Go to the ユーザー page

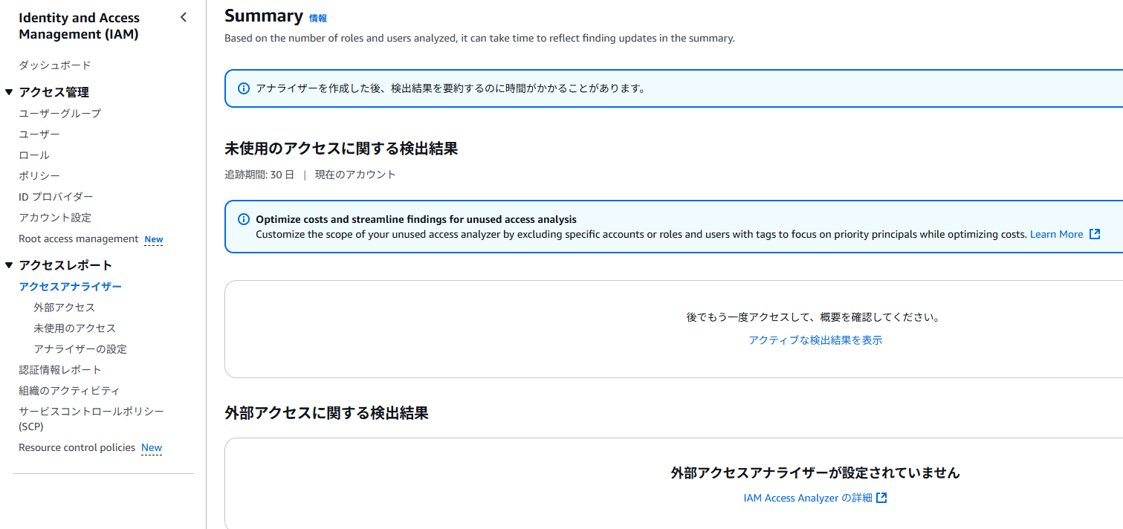(x=39, y=134)
